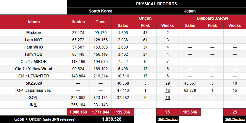
Task: Click Gaon value 128.156 for I am NOT
Action: click(x=101, y=40)
